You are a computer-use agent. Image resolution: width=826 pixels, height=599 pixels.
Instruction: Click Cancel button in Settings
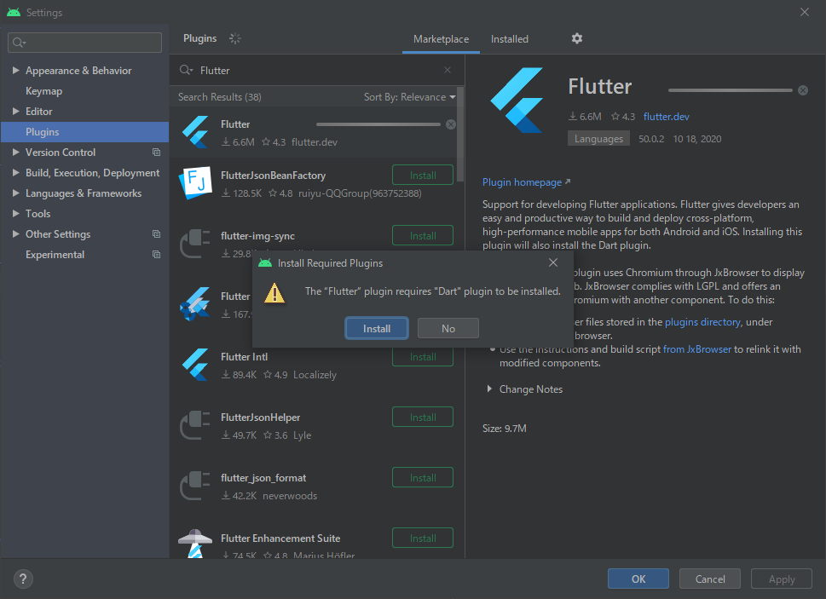(x=710, y=579)
